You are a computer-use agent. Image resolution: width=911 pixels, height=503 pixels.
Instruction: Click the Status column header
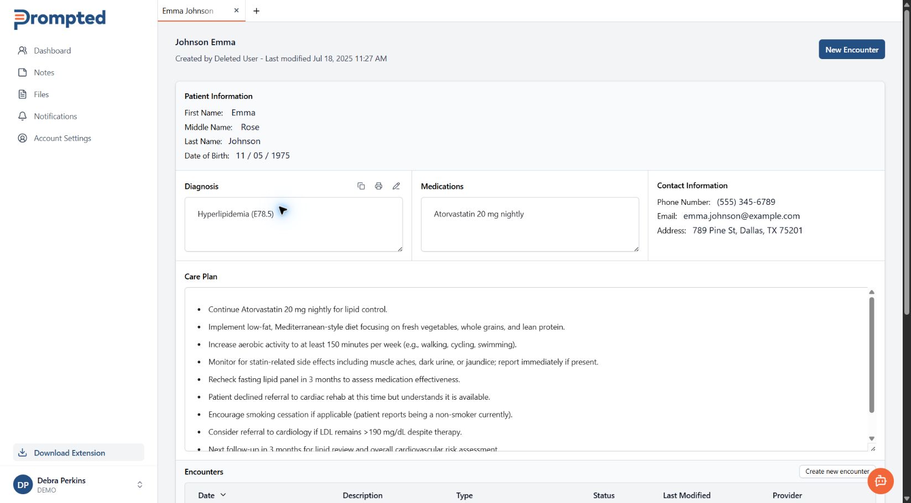click(603, 495)
